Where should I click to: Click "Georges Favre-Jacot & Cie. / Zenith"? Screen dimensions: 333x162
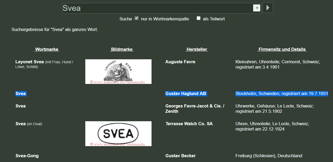(x=195, y=109)
